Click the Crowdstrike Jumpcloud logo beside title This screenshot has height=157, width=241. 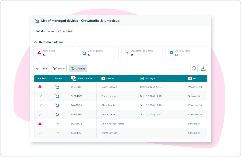pyautogui.click(x=36, y=21)
